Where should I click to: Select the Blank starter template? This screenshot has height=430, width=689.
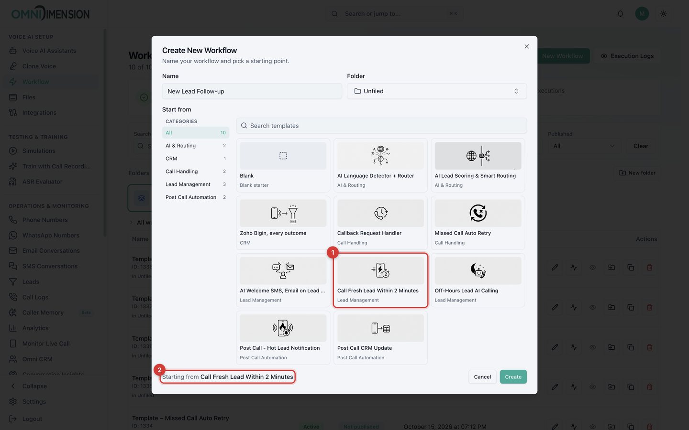point(283,165)
